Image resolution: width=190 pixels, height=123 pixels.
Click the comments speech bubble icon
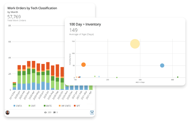click(55, 113)
